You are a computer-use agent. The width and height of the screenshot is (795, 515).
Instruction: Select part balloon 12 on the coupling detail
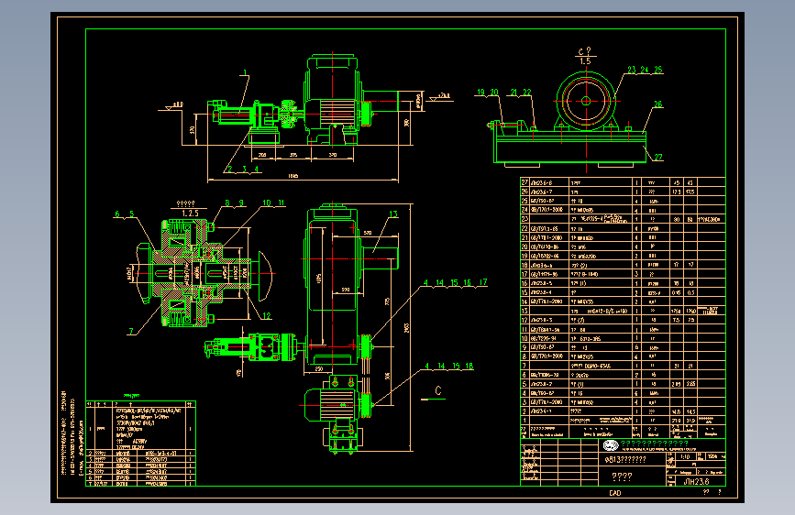[x=267, y=316]
